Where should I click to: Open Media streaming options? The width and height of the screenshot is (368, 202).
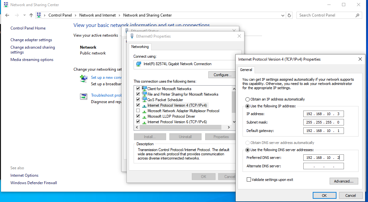coord(32,60)
